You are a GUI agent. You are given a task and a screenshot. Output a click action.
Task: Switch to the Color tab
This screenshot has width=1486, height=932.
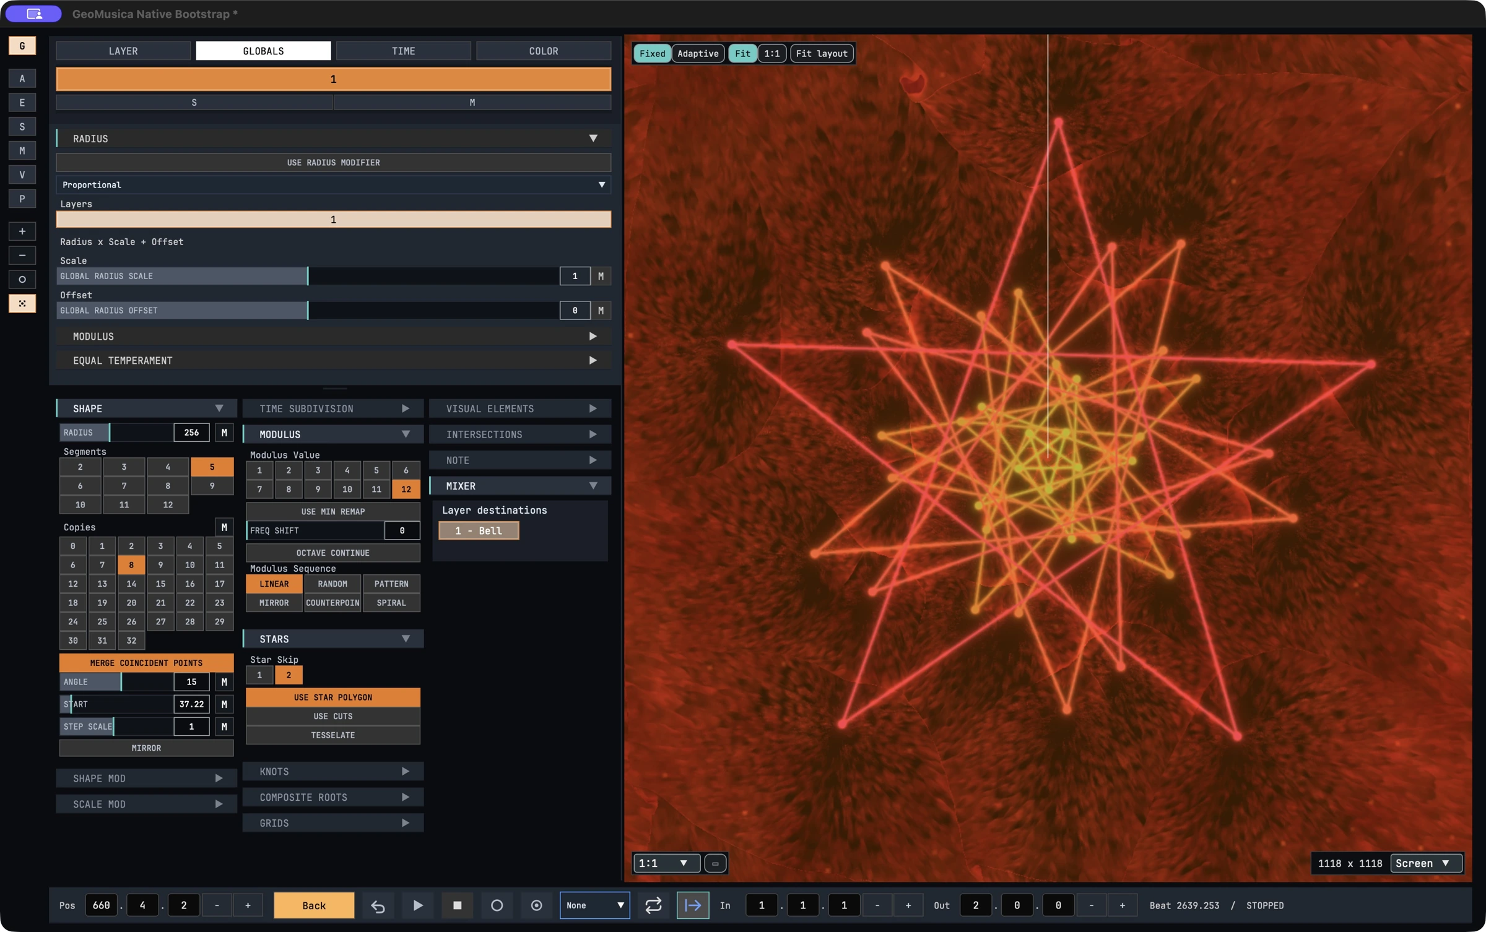(543, 51)
